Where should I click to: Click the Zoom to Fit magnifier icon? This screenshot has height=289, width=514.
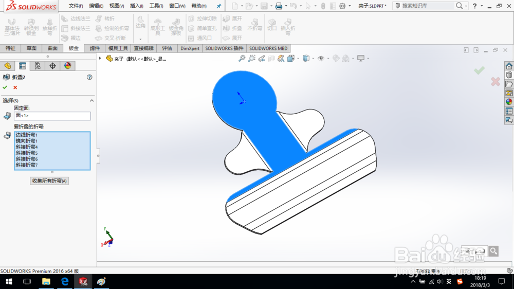(x=242, y=59)
